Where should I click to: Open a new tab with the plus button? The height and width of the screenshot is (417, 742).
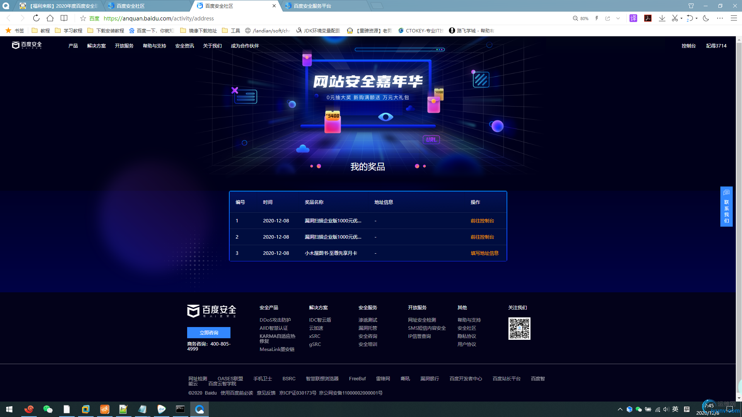point(377,6)
